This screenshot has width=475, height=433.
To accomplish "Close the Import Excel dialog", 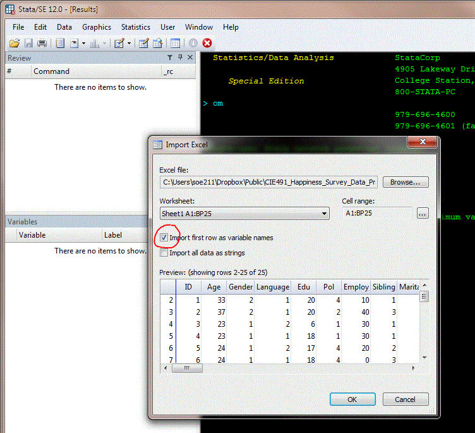I will [423, 142].
